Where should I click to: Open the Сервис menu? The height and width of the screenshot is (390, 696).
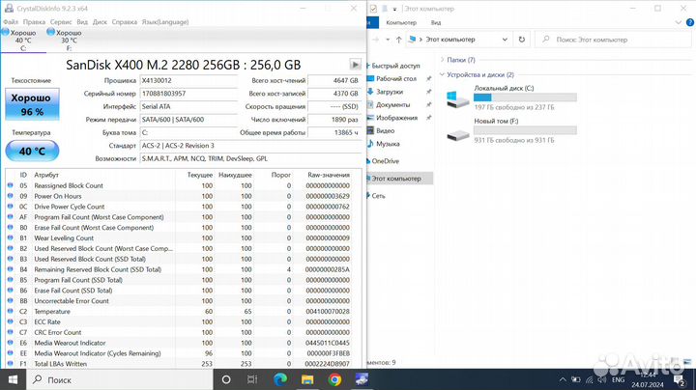pos(61,21)
